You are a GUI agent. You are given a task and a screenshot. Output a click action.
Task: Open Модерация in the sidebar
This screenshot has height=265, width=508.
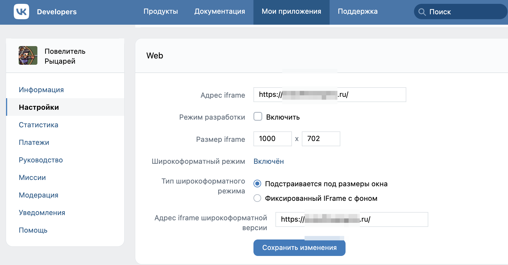[38, 195]
